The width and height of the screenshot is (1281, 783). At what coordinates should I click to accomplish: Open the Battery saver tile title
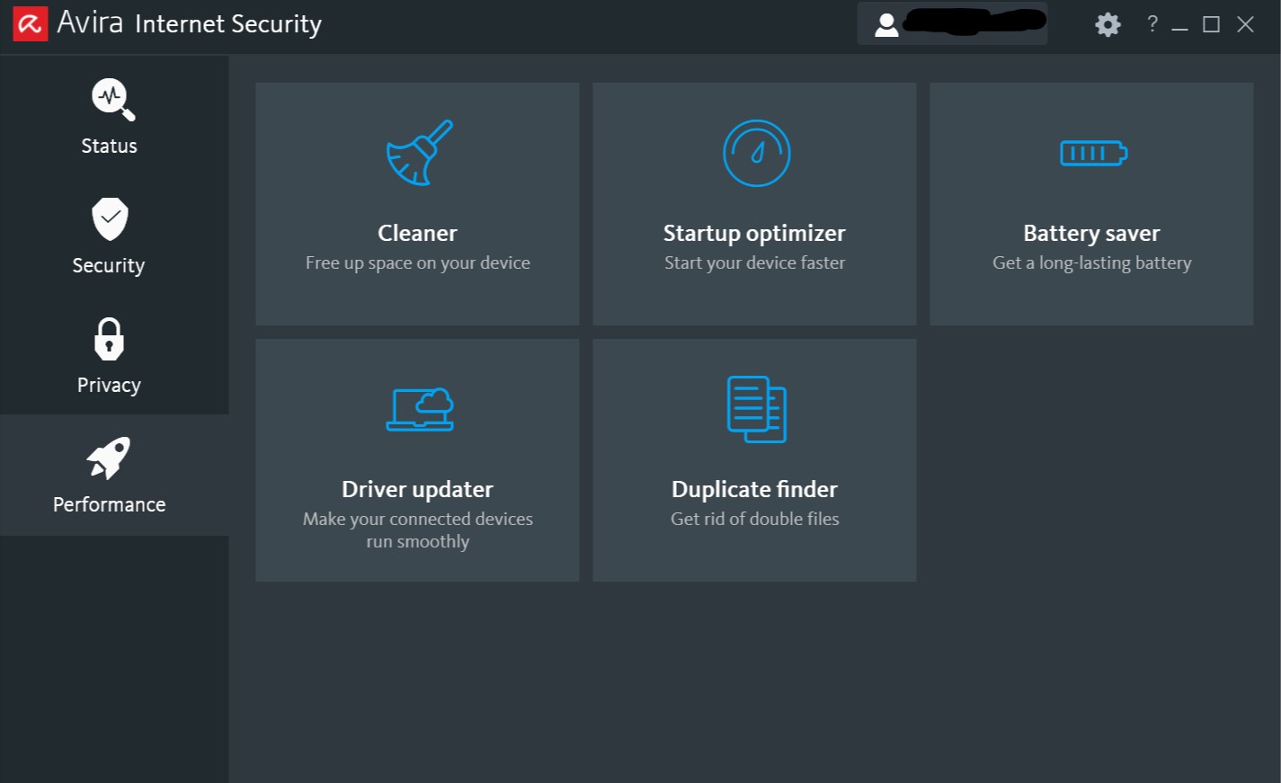pos(1091,233)
